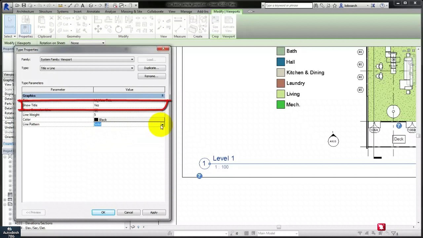Open the Collaborate ribbon tab

click(155, 12)
